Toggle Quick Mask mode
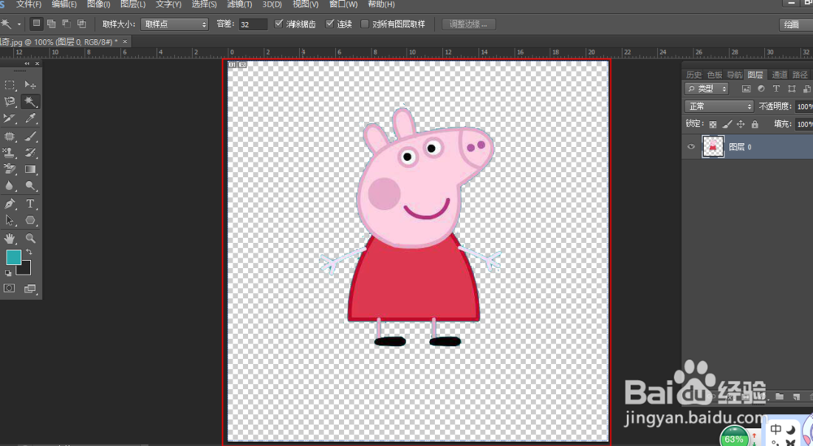 [9, 288]
